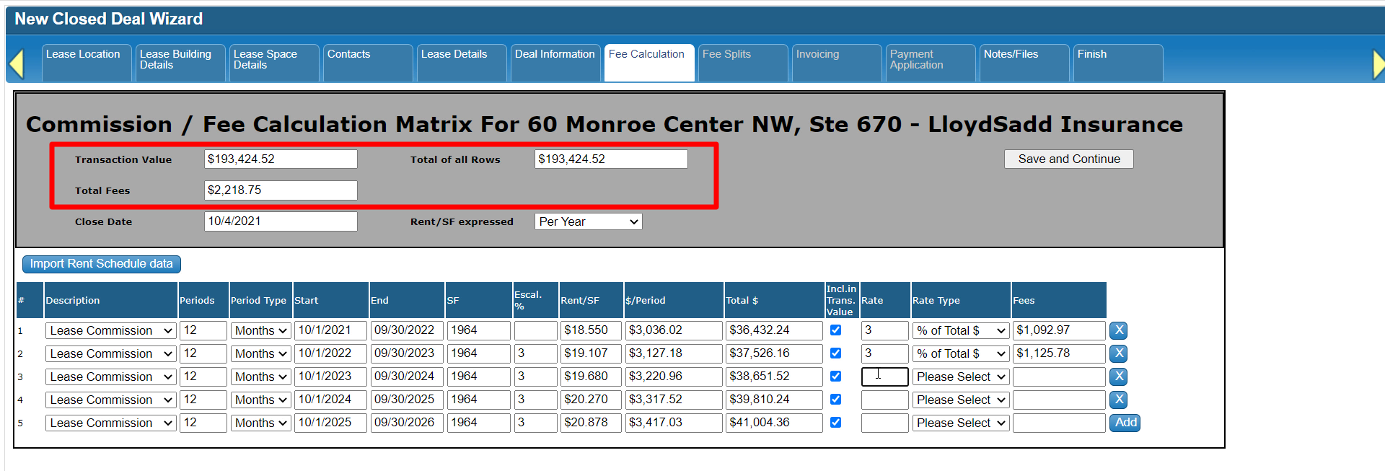1385x471 pixels.
Task: Remove row 2 with the X icon
Action: (x=1118, y=353)
